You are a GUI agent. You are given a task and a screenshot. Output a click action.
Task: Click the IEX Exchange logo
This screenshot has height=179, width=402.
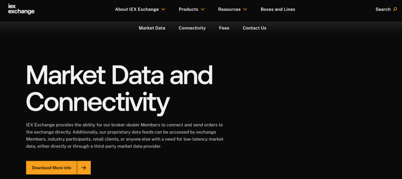pos(21,9)
